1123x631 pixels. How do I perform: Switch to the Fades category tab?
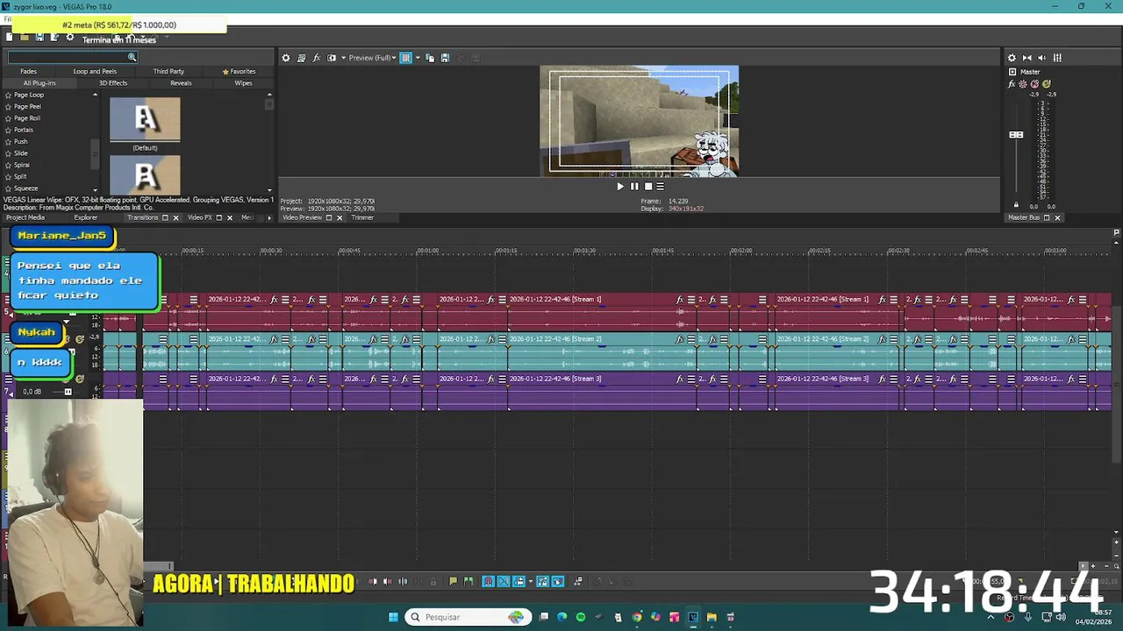pyautogui.click(x=29, y=71)
